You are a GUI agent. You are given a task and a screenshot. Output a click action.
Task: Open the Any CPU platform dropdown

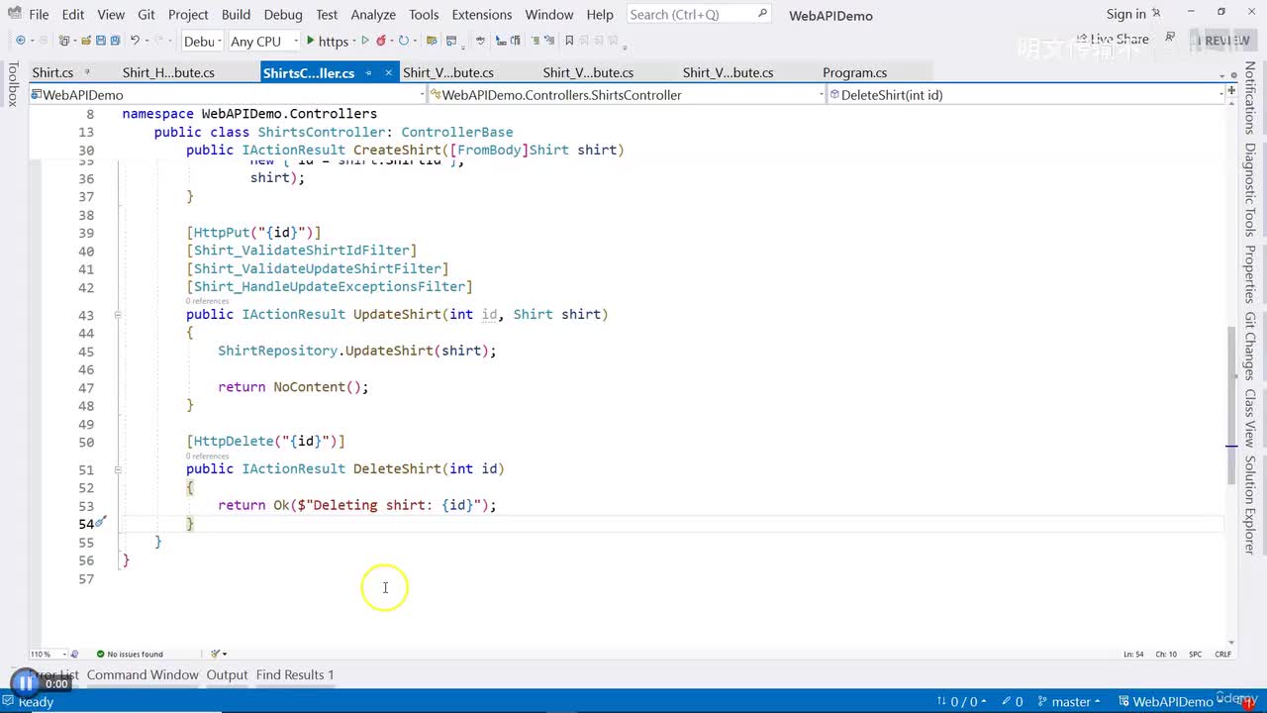tap(263, 41)
